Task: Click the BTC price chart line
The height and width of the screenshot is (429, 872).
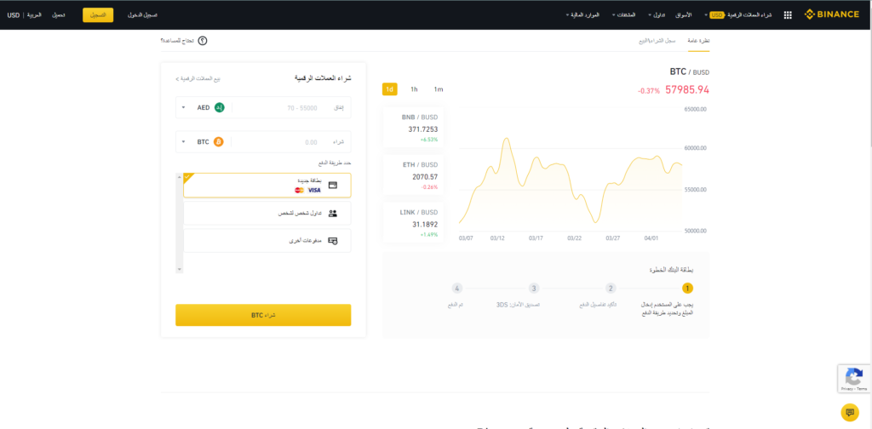Action: click(571, 180)
